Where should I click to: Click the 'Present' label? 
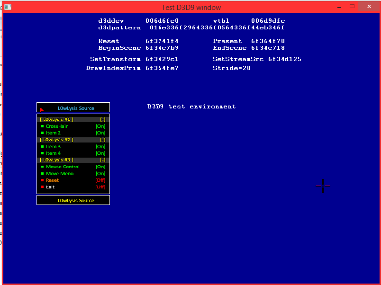click(227, 41)
